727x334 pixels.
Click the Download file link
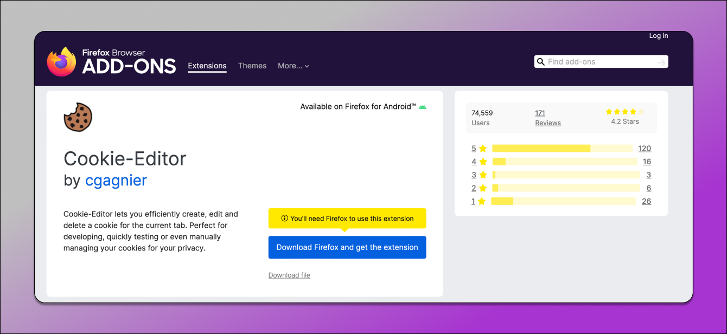289,275
